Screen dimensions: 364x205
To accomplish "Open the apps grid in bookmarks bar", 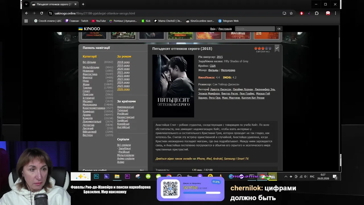I will (26, 21).
